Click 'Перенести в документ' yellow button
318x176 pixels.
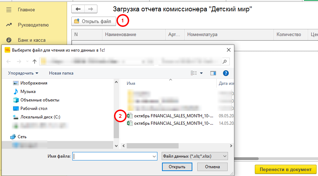(286, 170)
